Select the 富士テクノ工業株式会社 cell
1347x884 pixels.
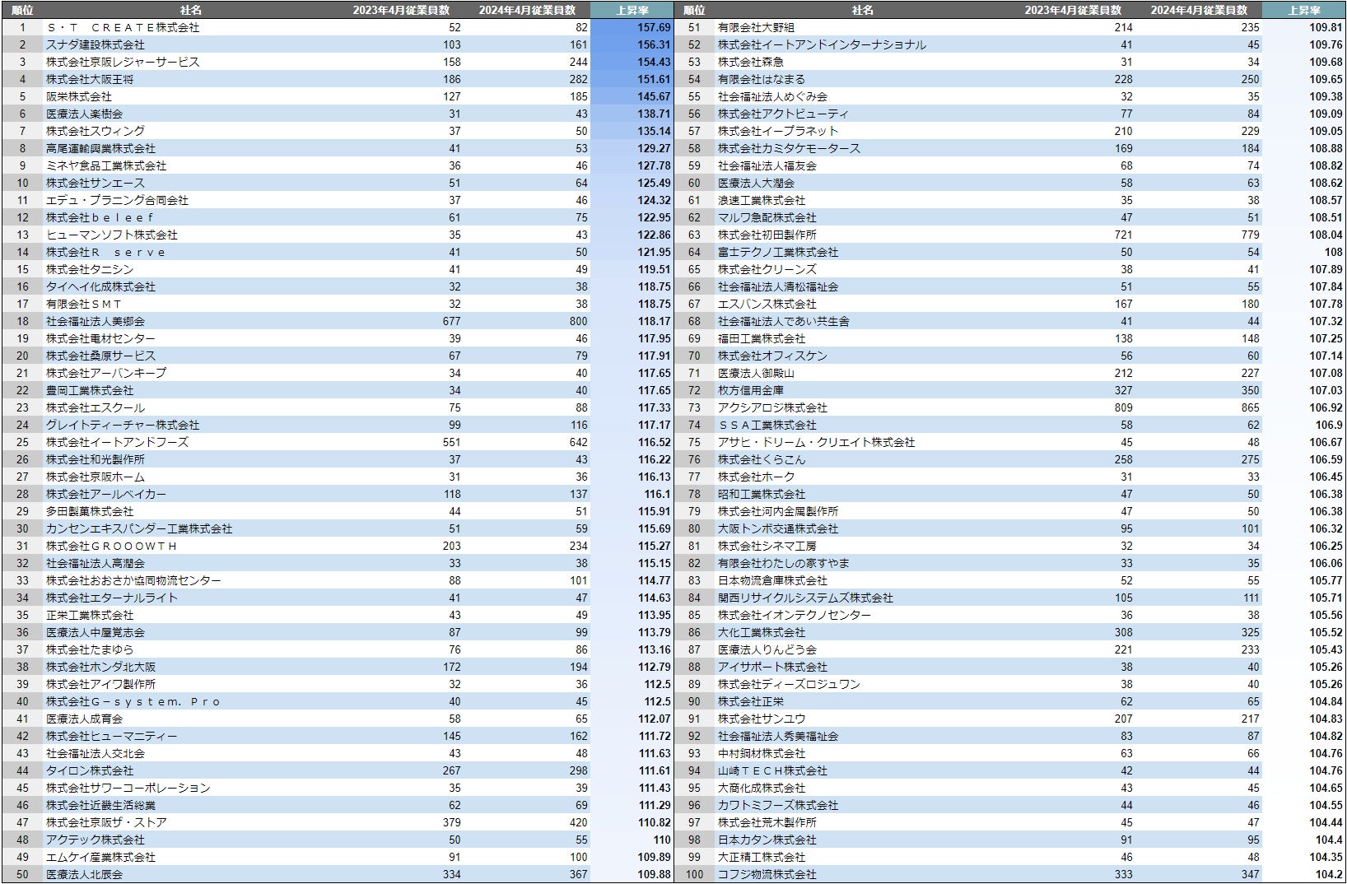point(778,252)
